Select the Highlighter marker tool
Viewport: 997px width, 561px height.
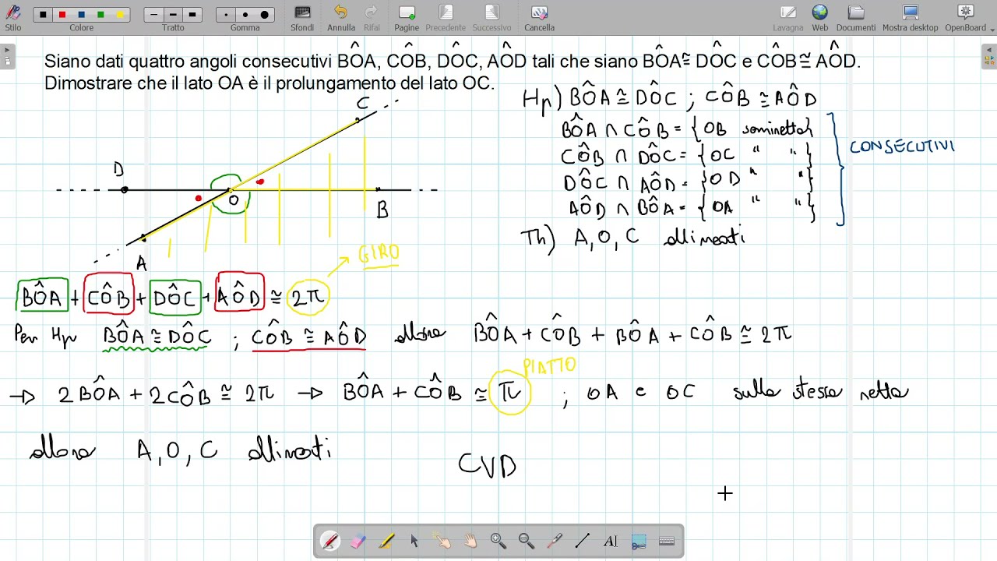tap(386, 541)
